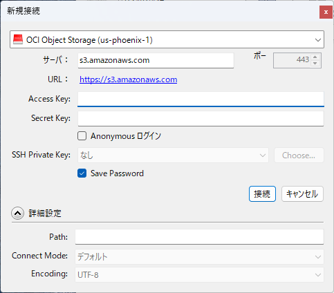Open the https://s3.amazonaws.com URL link
The height and width of the screenshot is (293, 334).
[129, 79]
